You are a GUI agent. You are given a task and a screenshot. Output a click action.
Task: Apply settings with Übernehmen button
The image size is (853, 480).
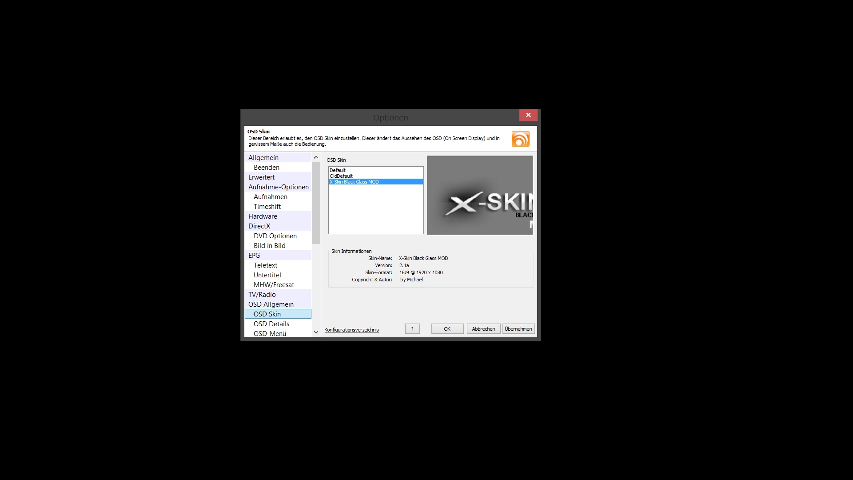click(518, 329)
